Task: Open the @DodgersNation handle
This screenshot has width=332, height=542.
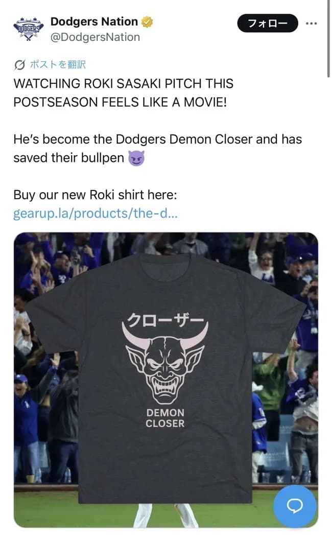Action: pos(95,37)
